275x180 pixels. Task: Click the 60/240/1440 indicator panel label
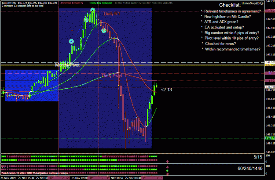point(250,169)
